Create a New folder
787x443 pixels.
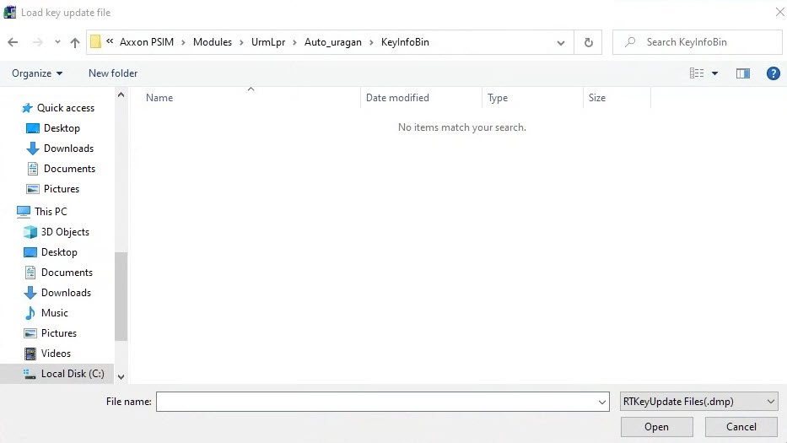click(113, 73)
